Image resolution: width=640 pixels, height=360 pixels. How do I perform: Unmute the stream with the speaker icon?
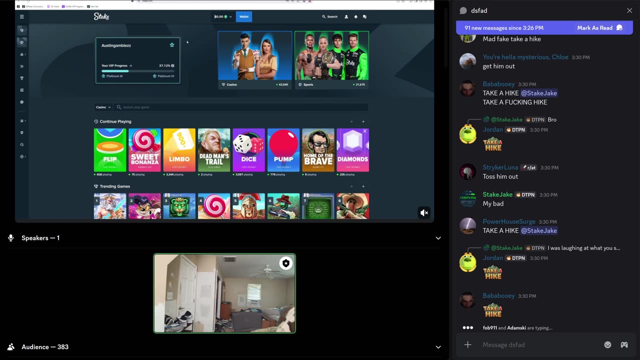tap(424, 213)
